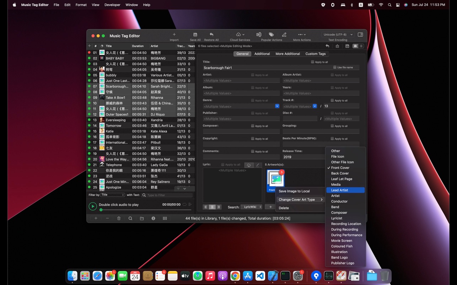Click the Save All icon
The width and height of the screenshot is (457, 285).
point(195,35)
